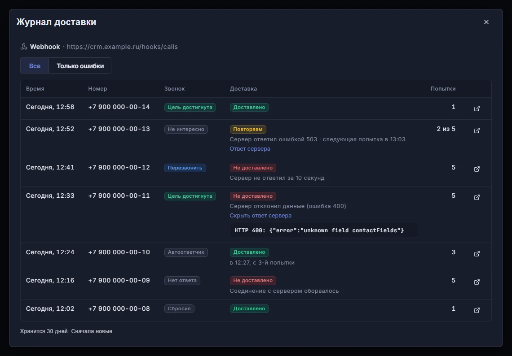
Task: Click the attempts value 2 из 5
Action: (x=446, y=129)
